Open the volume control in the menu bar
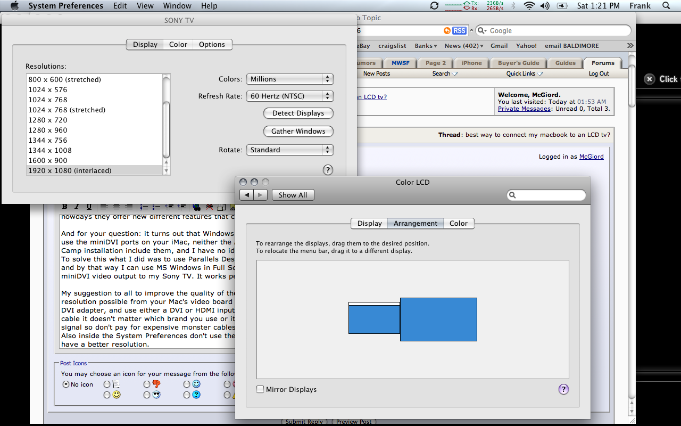The width and height of the screenshot is (681, 426). click(x=545, y=6)
